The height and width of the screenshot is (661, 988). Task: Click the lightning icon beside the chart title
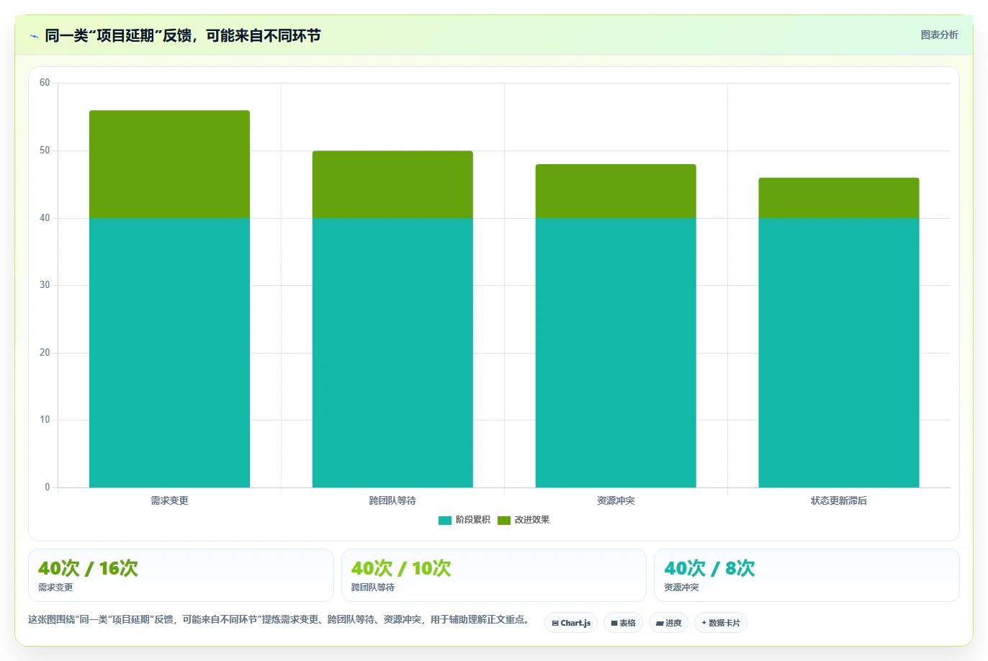(34, 36)
